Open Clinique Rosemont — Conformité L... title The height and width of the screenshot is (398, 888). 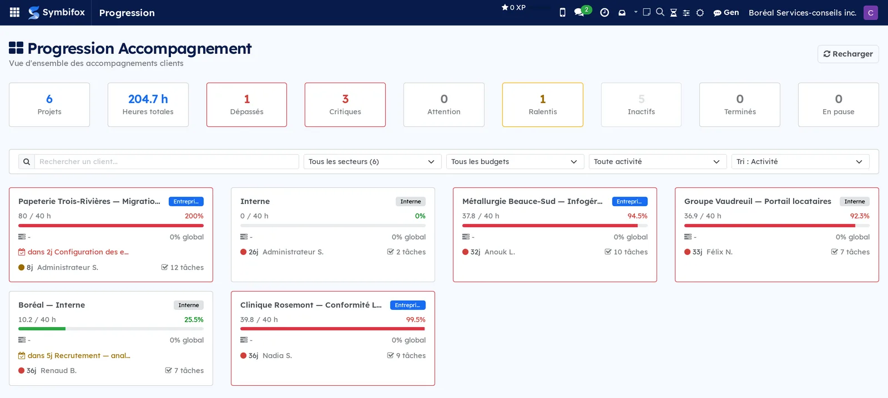pyautogui.click(x=311, y=305)
